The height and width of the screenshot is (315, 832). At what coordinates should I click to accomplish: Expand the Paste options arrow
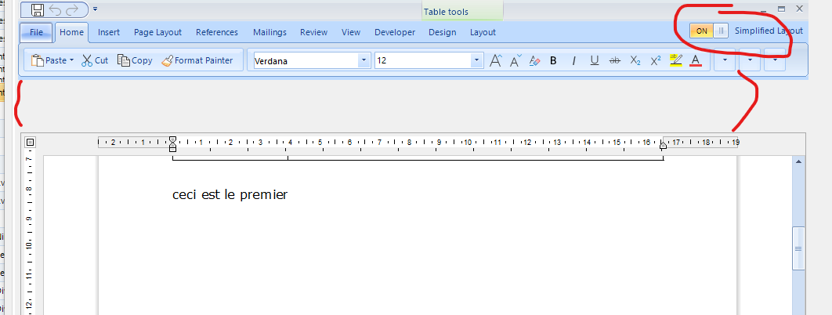[71, 60]
